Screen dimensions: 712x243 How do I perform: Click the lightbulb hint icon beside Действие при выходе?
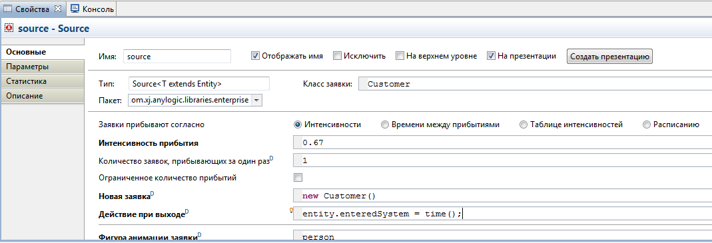coord(292,210)
